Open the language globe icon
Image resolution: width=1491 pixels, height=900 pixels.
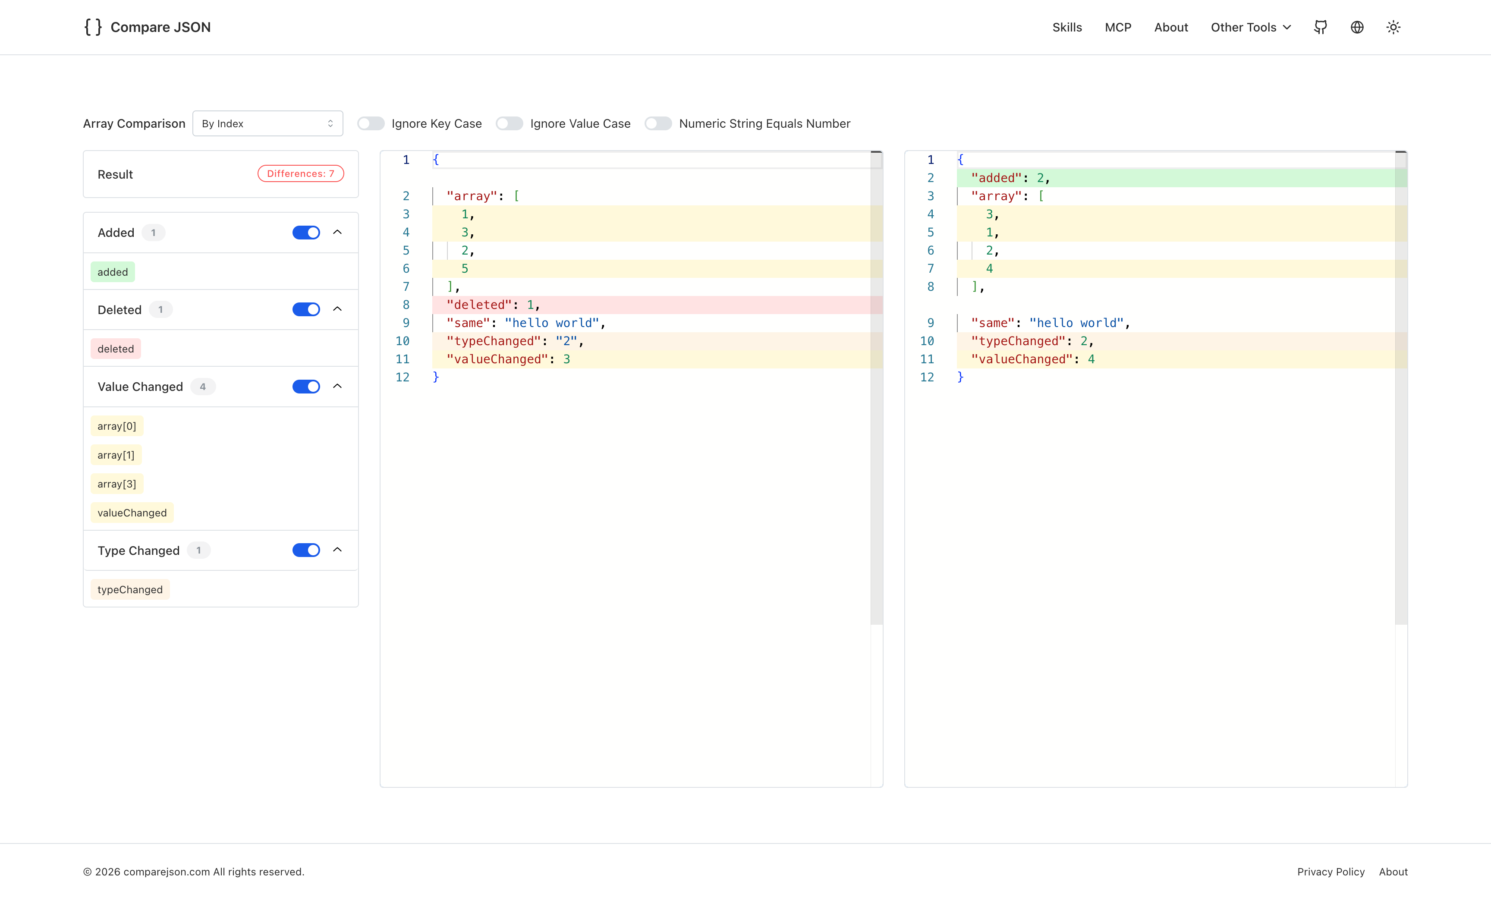[1357, 27]
